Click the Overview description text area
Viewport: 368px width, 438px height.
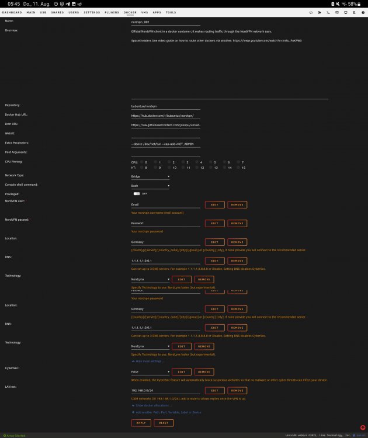(230, 64)
